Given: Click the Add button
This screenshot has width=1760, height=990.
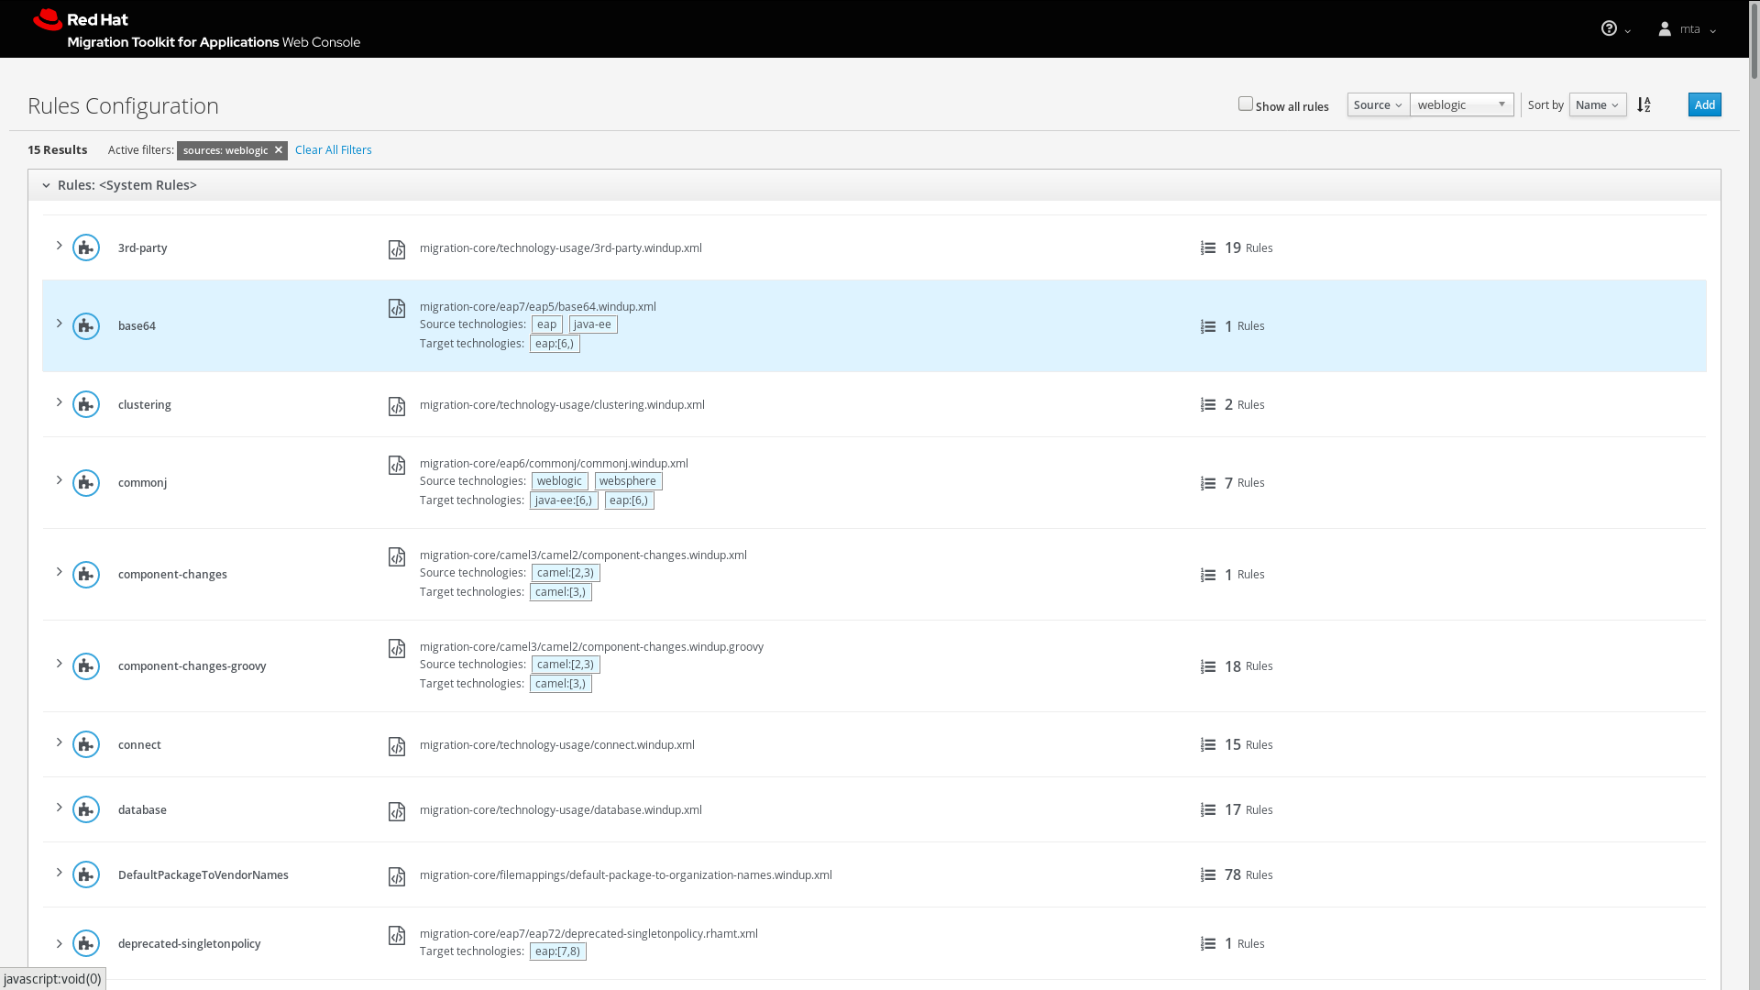Looking at the screenshot, I should click(x=1704, y=105).
